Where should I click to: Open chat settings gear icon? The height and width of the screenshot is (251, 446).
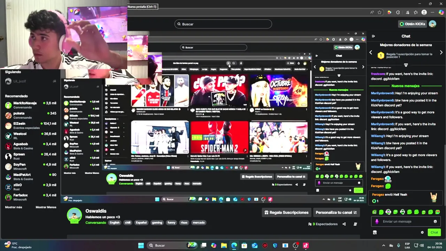coord(422,233)
